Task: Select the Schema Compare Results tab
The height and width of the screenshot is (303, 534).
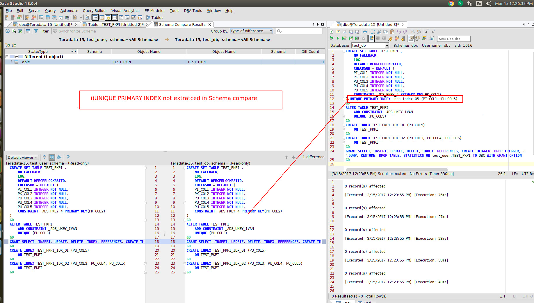Action: [182, 24]
